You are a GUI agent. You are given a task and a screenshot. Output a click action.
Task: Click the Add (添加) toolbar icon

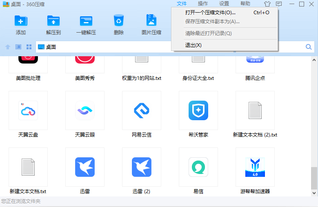21,21
